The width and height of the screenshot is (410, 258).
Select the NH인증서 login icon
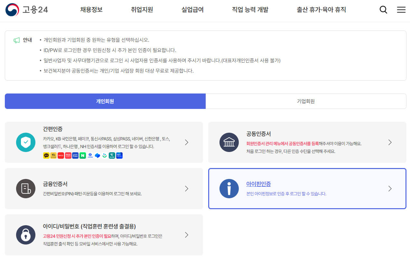pyautogui.click(x=119, y=156)
